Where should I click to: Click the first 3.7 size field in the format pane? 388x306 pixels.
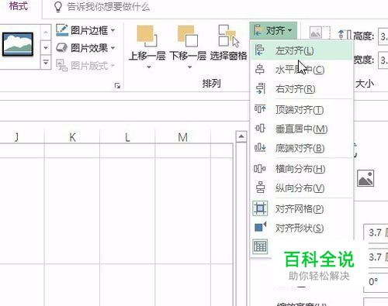point(376,232)
